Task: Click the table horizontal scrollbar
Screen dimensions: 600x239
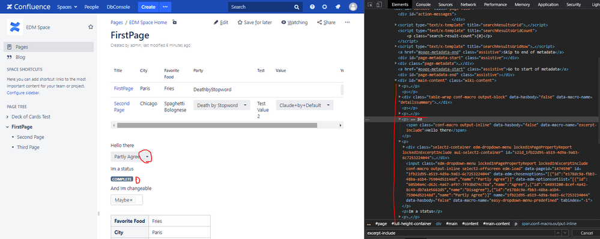Action: click(x=217, y=125)
